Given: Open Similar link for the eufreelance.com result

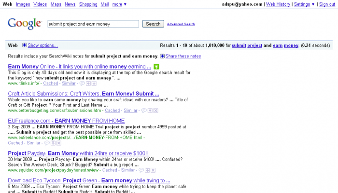Looking at the screenshot, I should (x=33, y=143).
